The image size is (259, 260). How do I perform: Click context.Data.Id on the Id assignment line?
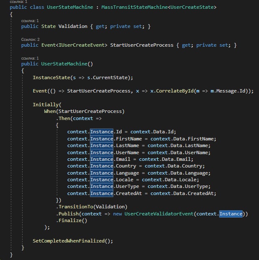(152, 132)
